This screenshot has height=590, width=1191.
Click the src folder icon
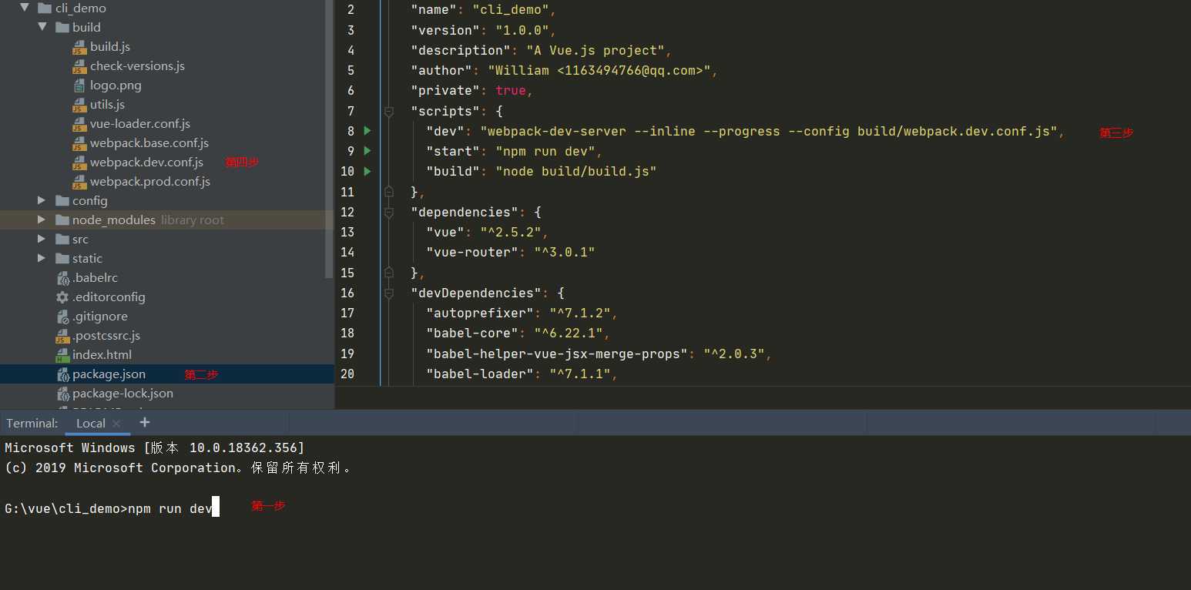62,239
